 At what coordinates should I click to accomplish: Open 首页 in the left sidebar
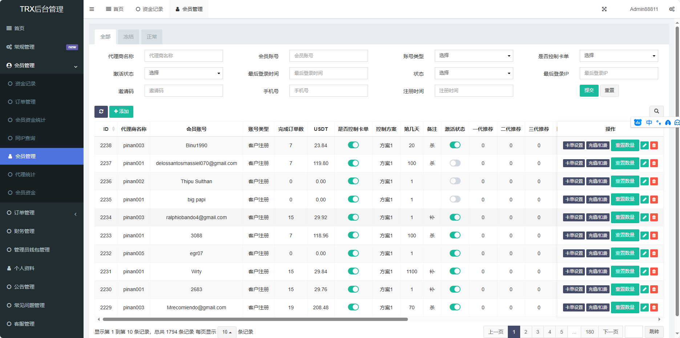(42, 28)
